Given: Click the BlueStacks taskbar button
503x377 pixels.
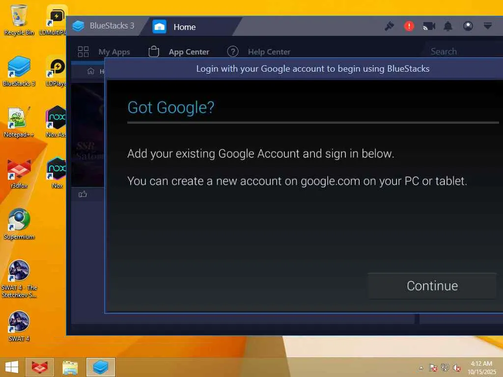Looking at the screenshot, I should (100, 367).
